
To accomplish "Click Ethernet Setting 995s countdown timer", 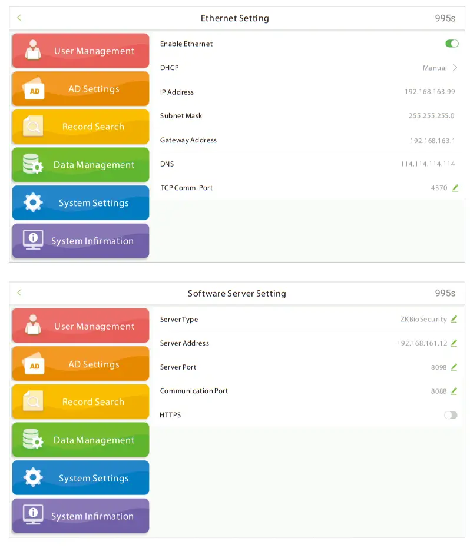I will (x=445, y=18).
